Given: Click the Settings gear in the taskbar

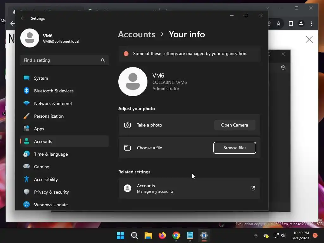Looking at the screenshot, I should pyautogui.click(x=204, y=235).
